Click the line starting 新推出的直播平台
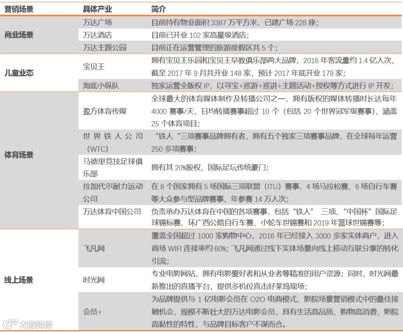Image resolution: width=403 pixels, height=332 pixels. click(x=229, y=286)
